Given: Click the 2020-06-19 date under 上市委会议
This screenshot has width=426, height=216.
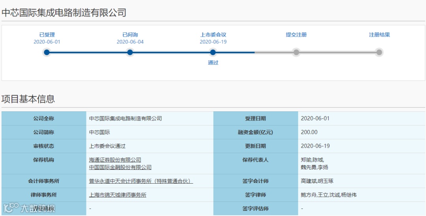Looking at the screenshot, I should pyautogui.click(x=213, y=42).
